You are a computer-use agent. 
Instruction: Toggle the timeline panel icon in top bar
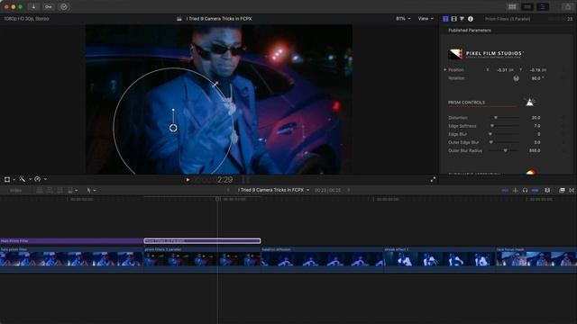(527, 6)
